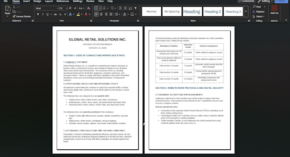Apply the Heading 2 style
290x157 pixels.
point(213,12)
